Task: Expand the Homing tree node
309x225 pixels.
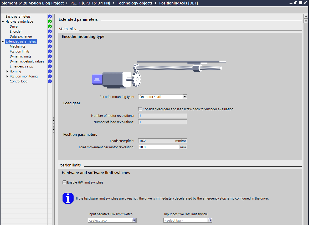Action: [x=7, y=71]
